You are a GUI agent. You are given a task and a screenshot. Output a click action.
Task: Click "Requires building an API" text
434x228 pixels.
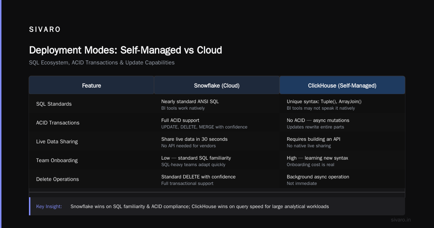point(314,139)
